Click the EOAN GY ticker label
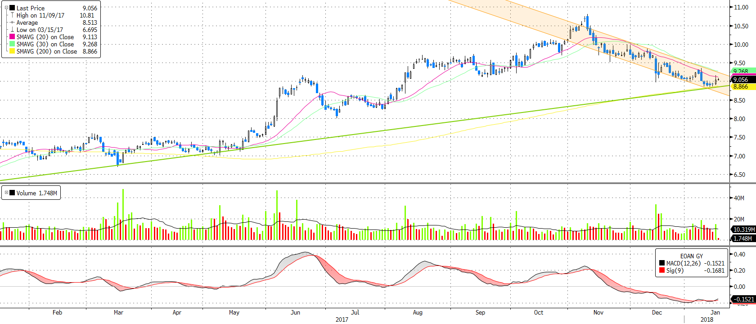This screenshot has width=756, height=324. pyautogui.click(x=691, y=256)
